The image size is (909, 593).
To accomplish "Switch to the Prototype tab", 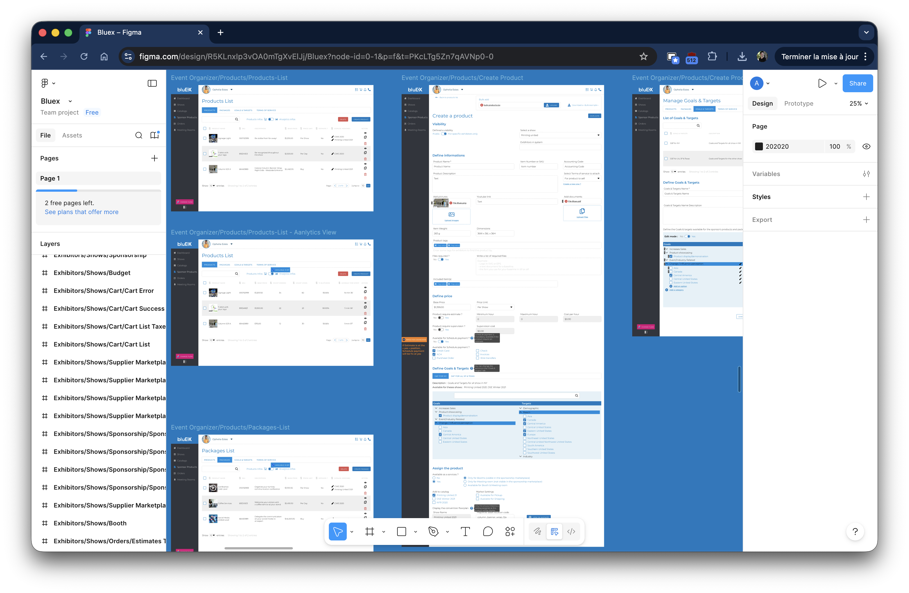I will 798,103.
